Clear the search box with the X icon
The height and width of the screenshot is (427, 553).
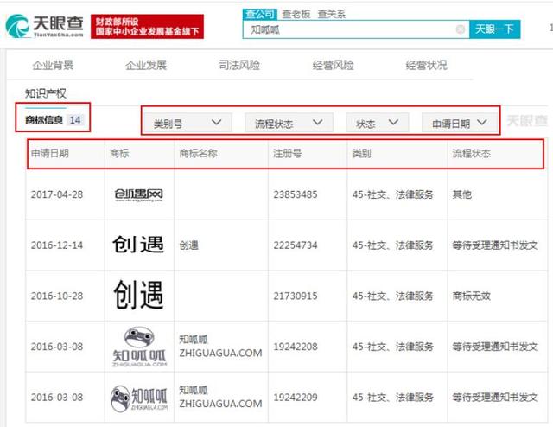click(x=461, y=29)
